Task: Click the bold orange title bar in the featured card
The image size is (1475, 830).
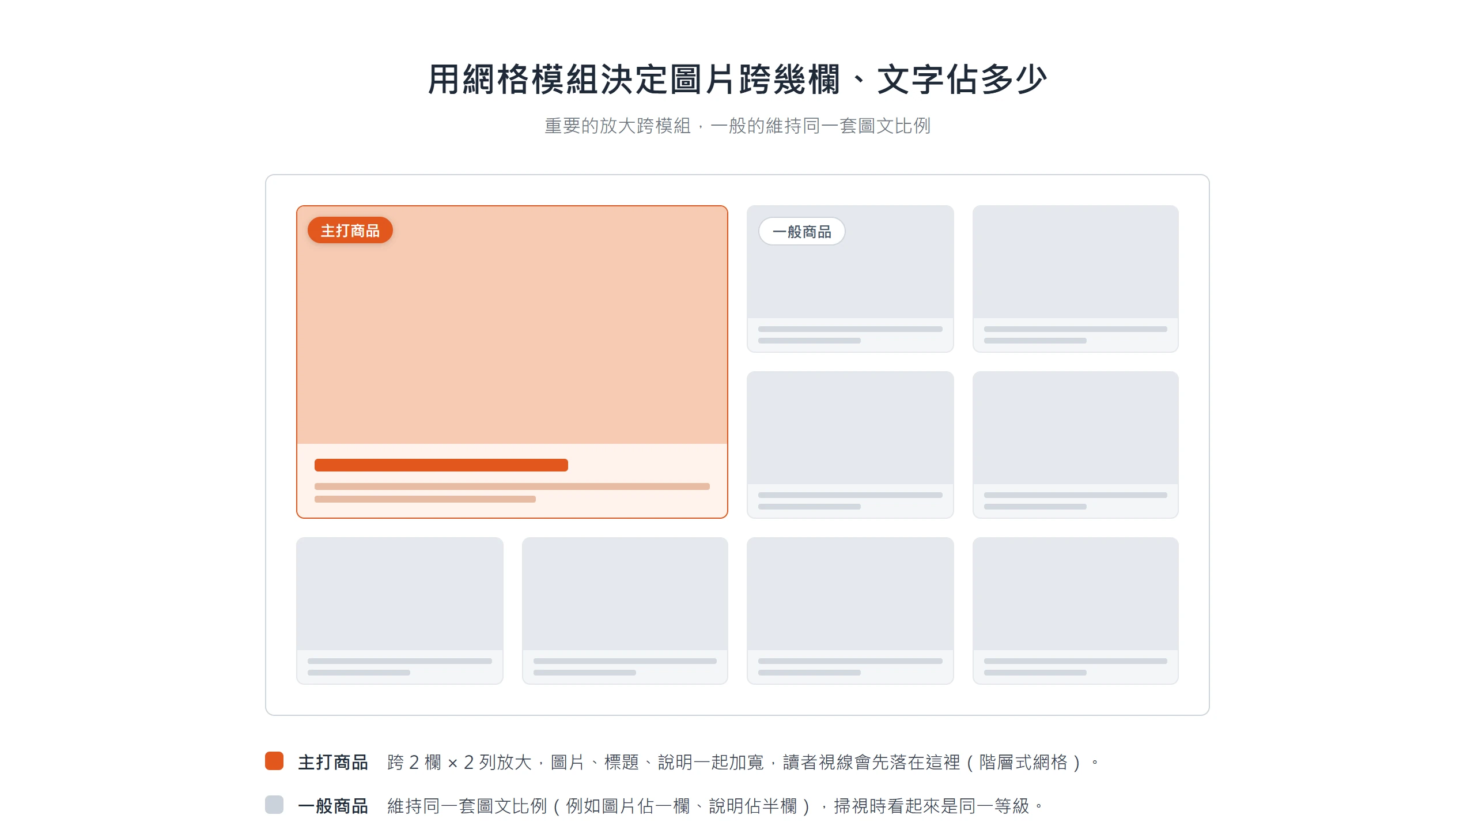Action: tap(441, 465)
